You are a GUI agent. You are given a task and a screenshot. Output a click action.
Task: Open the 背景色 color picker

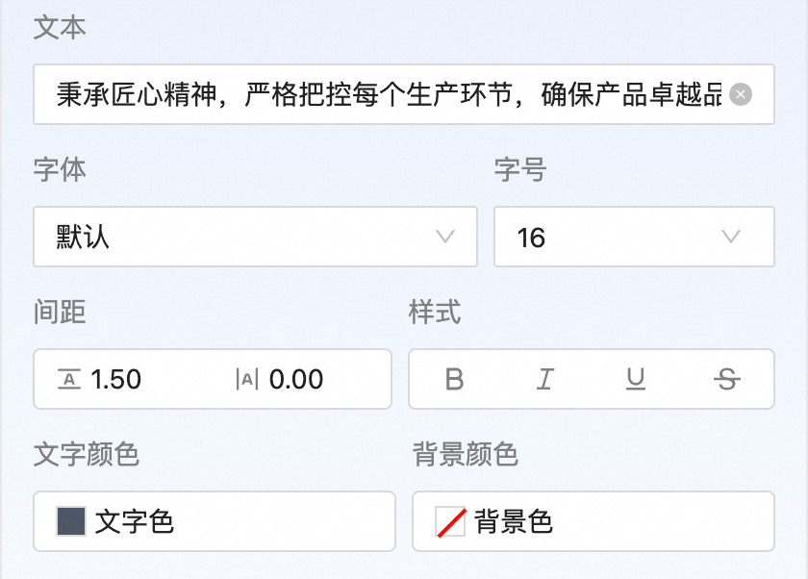coord(593,521)
